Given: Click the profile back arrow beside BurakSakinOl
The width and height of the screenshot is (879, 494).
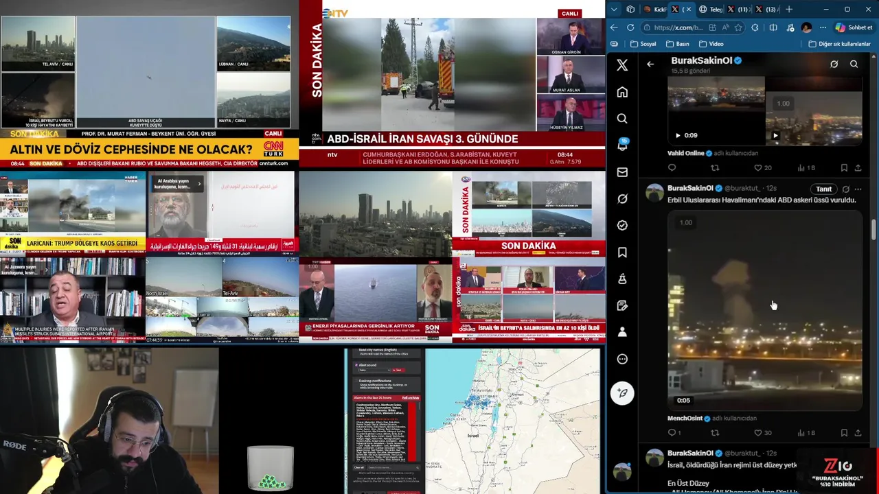Looking at the screenshot, I should point(650,64).
